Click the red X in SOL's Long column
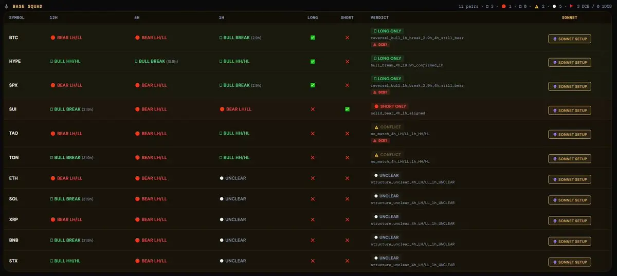Image resolution: width=617 pixels, height=276 pixels. (x=313, y=199)
